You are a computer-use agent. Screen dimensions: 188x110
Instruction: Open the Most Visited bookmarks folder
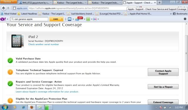click(9, 14)
